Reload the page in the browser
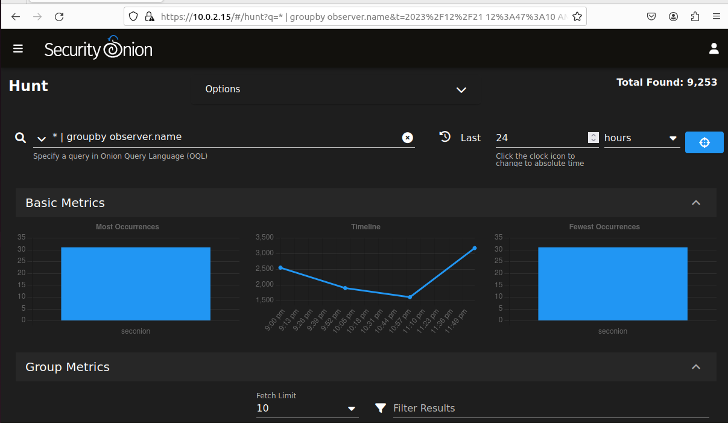 (x=59, y=17)
